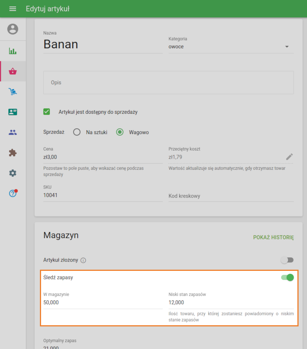The height and width of the screenshot is (349, 307).
Task: Click the POKAŻ HISTORIĘ link
Action: (273, 238)
